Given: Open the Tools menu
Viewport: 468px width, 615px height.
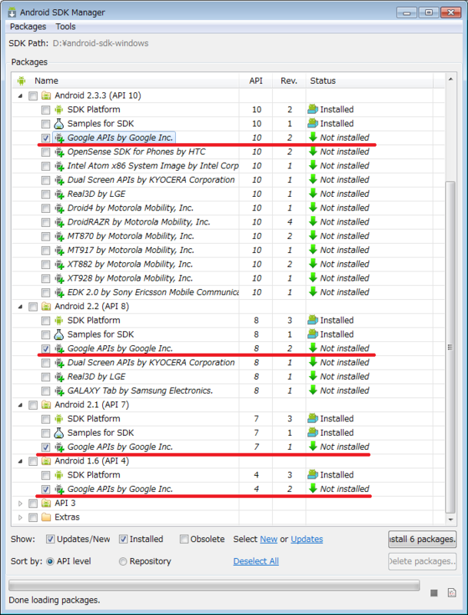Looking at the screenshot, I should pyautogui.click(x=65, y=27).
